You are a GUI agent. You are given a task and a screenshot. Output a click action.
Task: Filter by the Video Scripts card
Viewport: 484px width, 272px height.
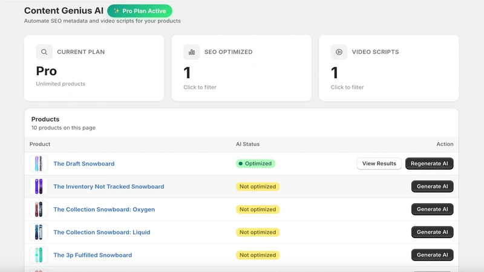click(389, 68)
